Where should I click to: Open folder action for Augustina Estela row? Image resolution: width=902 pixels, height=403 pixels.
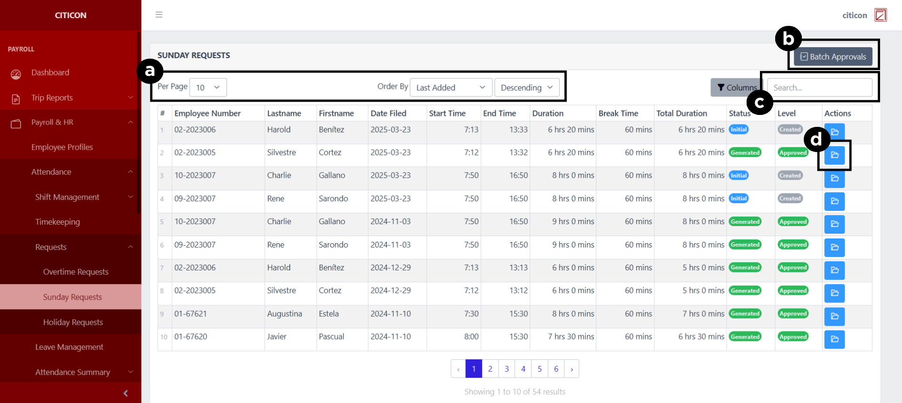834,316
